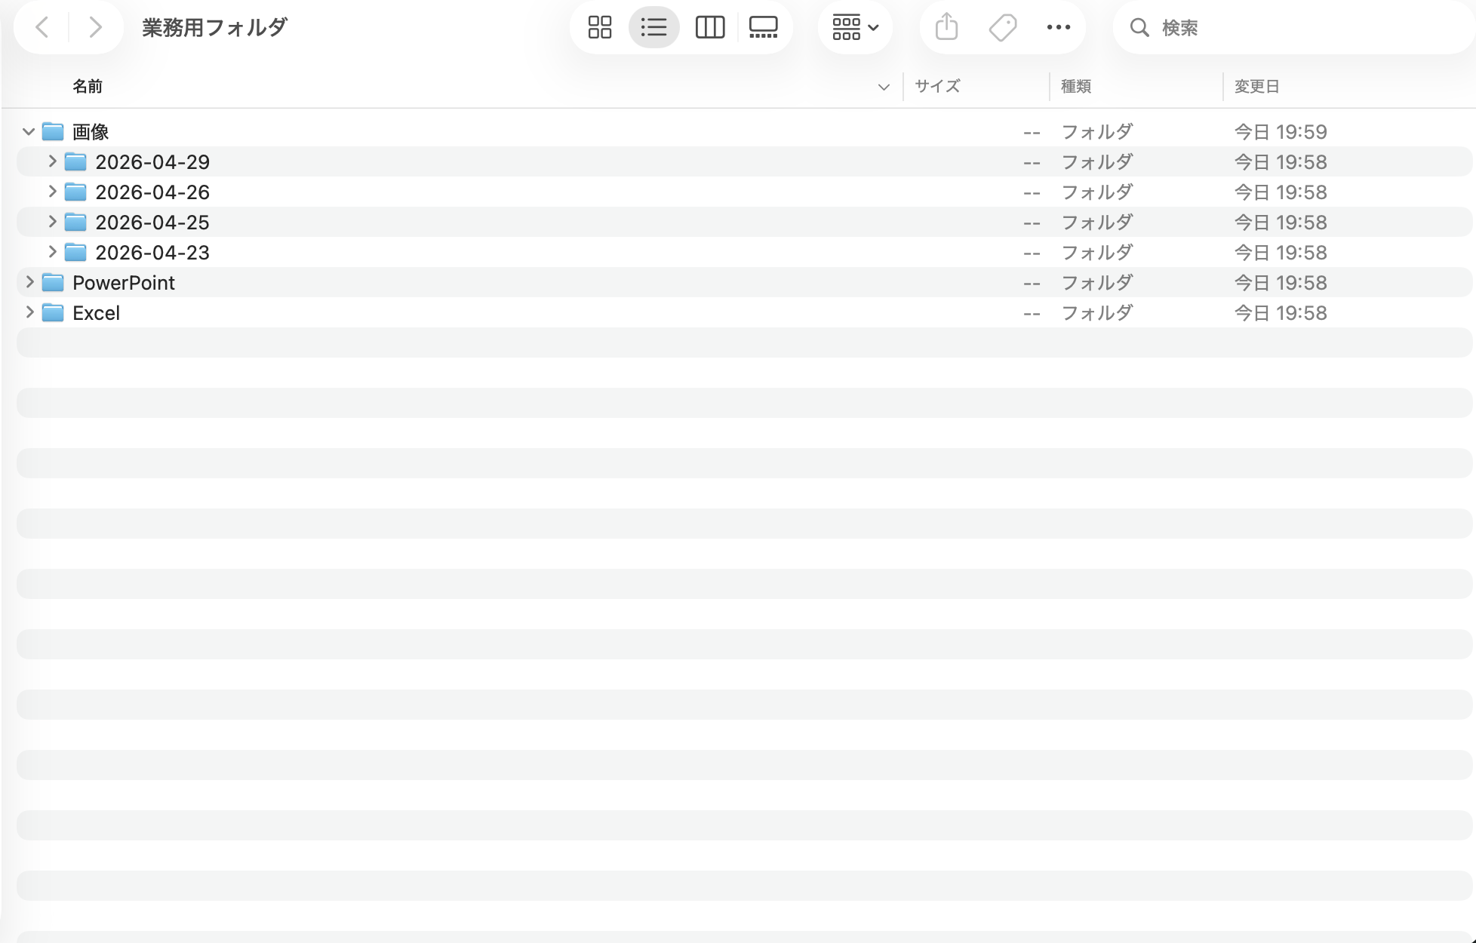Screen dimensions: 1476x943
Task: Sort by the 名前 column header
Action: tap(88, 87)
